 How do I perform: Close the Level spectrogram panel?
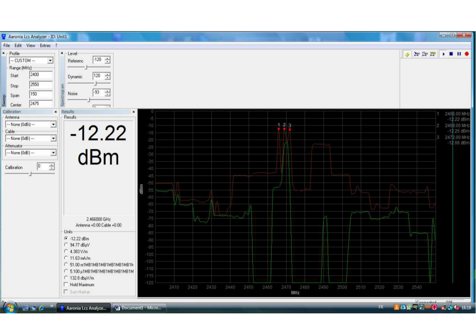click(62, 53)
